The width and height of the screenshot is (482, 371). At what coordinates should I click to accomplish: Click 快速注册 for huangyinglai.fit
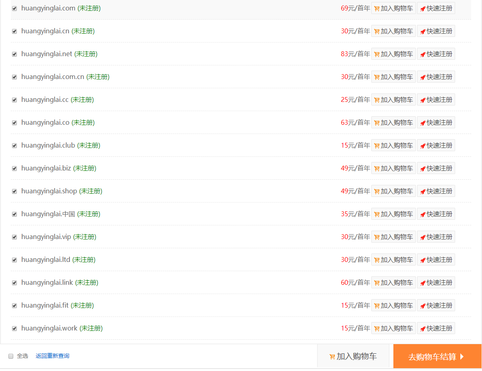(436, 306)
